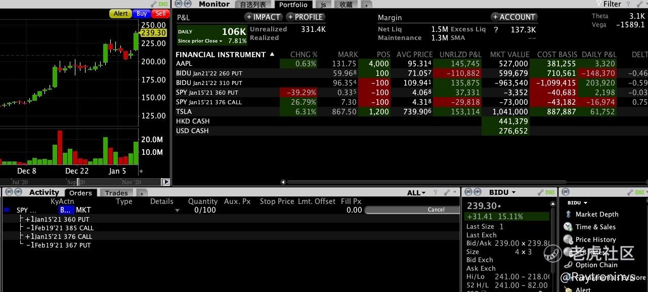The width and height of the screenshot is (648, 292).
Task: Click the blue Buy button above chart
Action: (x=142, y=14)
